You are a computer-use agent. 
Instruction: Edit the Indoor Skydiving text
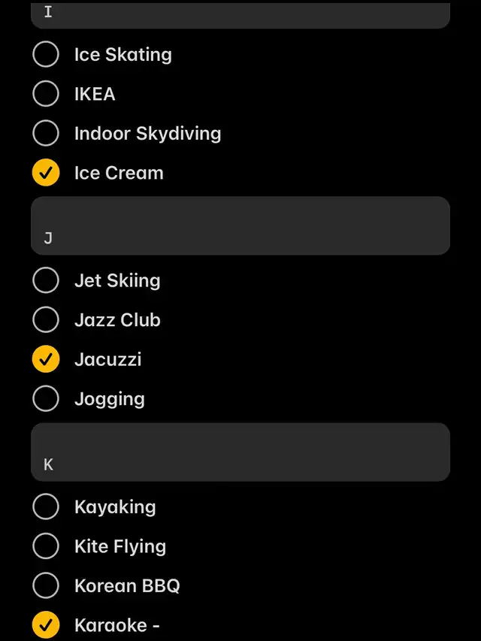[147, 134]
